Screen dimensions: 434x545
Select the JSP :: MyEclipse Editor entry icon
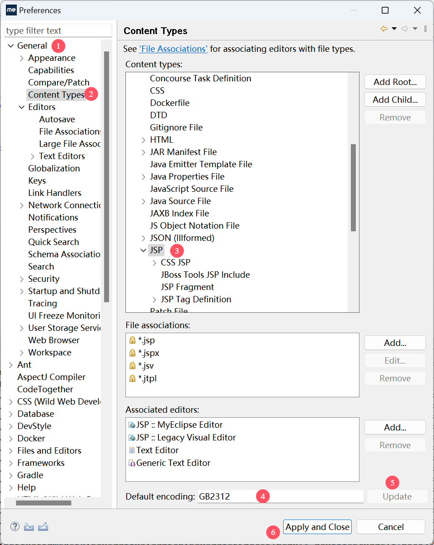[132, 425]
